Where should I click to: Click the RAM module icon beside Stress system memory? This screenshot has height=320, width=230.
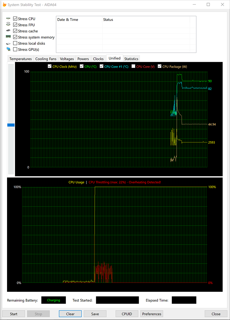pos(8,37)
